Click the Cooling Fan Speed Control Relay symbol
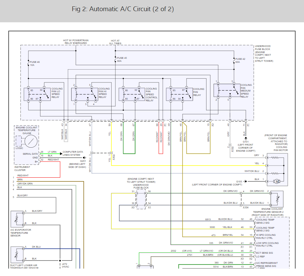The height and width of the screenshot is (276, 304). click(132, 94)
